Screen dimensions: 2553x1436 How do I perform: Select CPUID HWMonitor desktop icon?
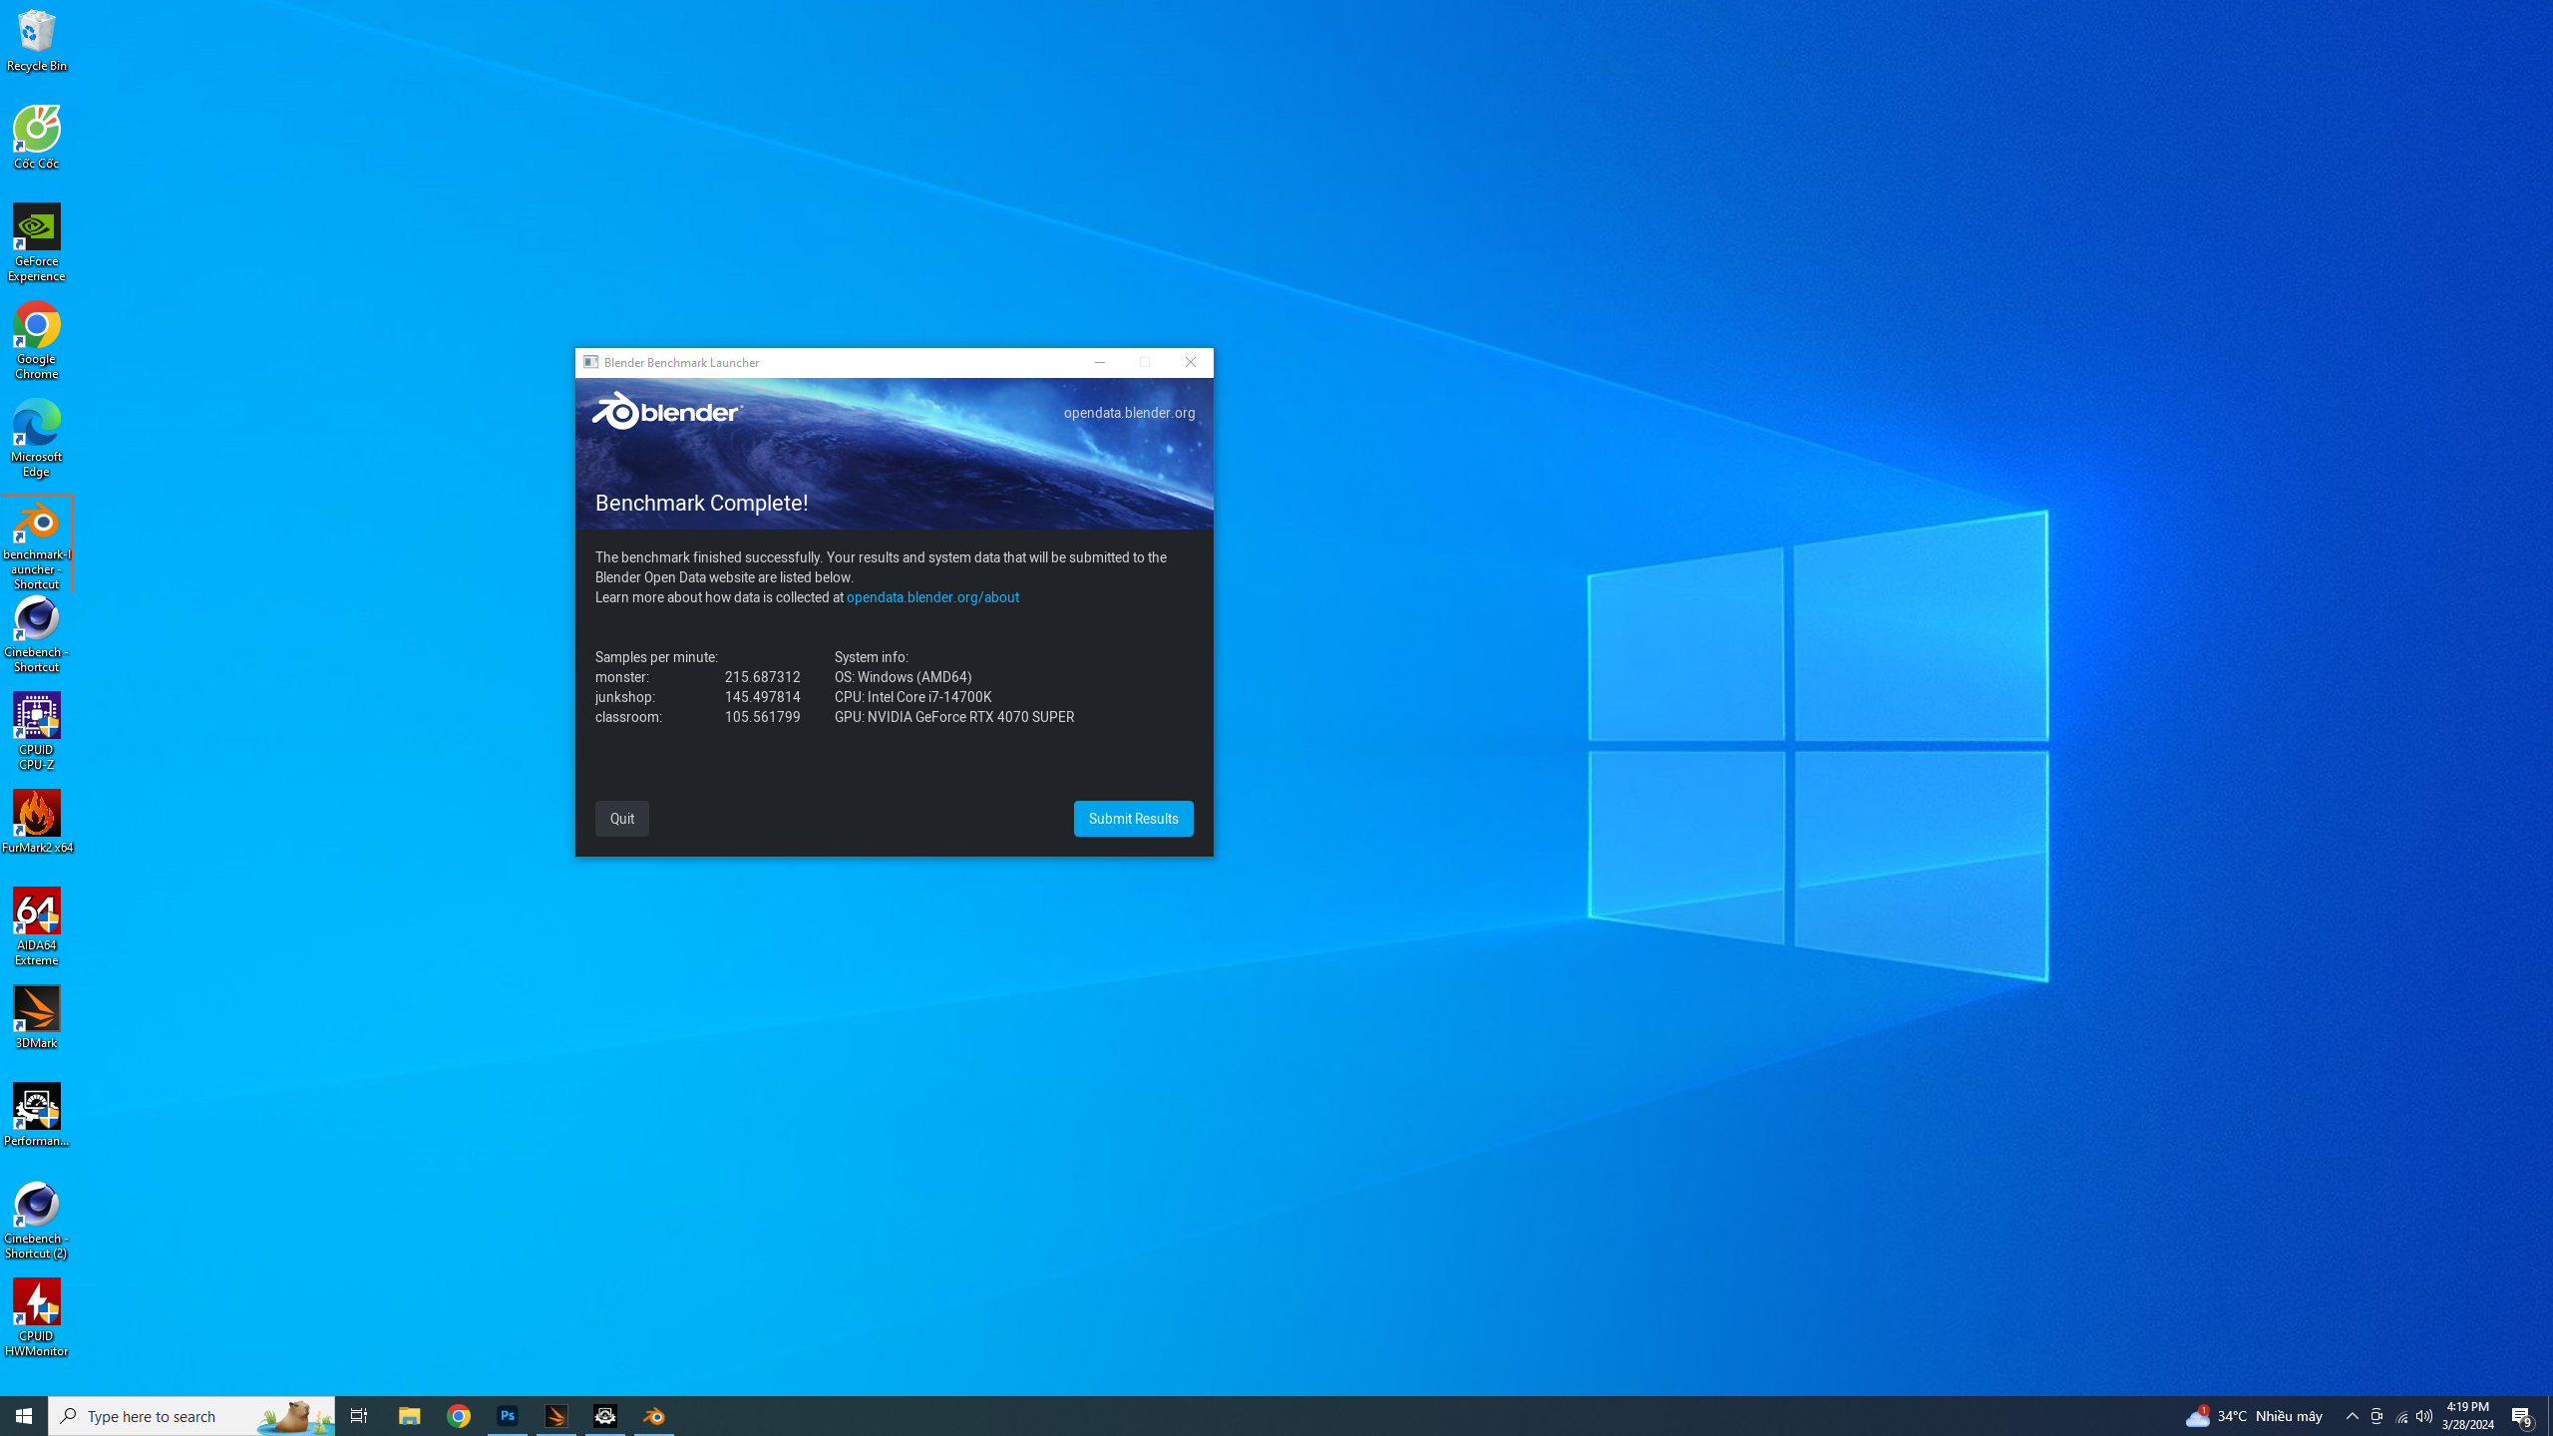pos(37,1317)
